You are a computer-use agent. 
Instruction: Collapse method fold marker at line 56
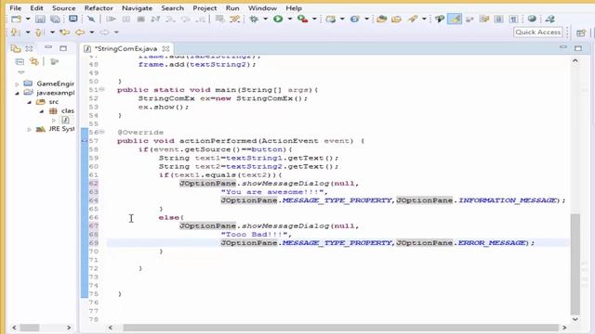point(102,132)
